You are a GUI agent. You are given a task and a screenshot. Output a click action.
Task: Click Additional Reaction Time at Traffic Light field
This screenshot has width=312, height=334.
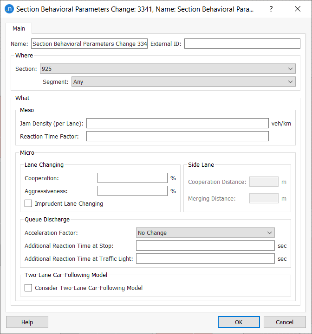205,258
